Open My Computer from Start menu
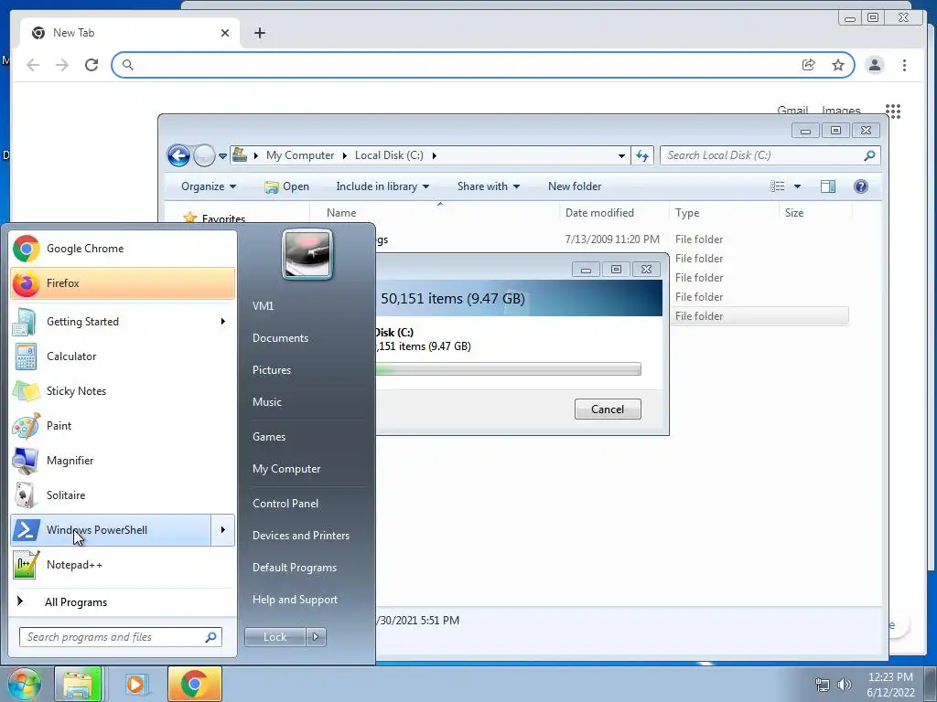The image size is (937, 702). pyautogui.click(x=286, y=469)
